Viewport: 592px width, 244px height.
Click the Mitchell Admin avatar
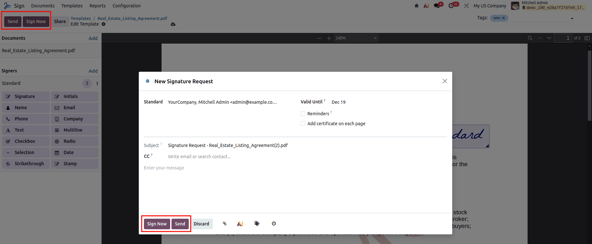[x=515, y=6]
